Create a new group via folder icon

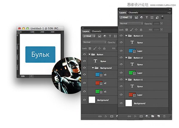point(152,116)
